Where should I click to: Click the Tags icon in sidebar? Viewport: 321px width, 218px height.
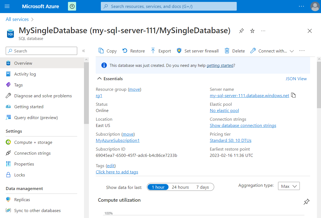[x=8, y=85]
